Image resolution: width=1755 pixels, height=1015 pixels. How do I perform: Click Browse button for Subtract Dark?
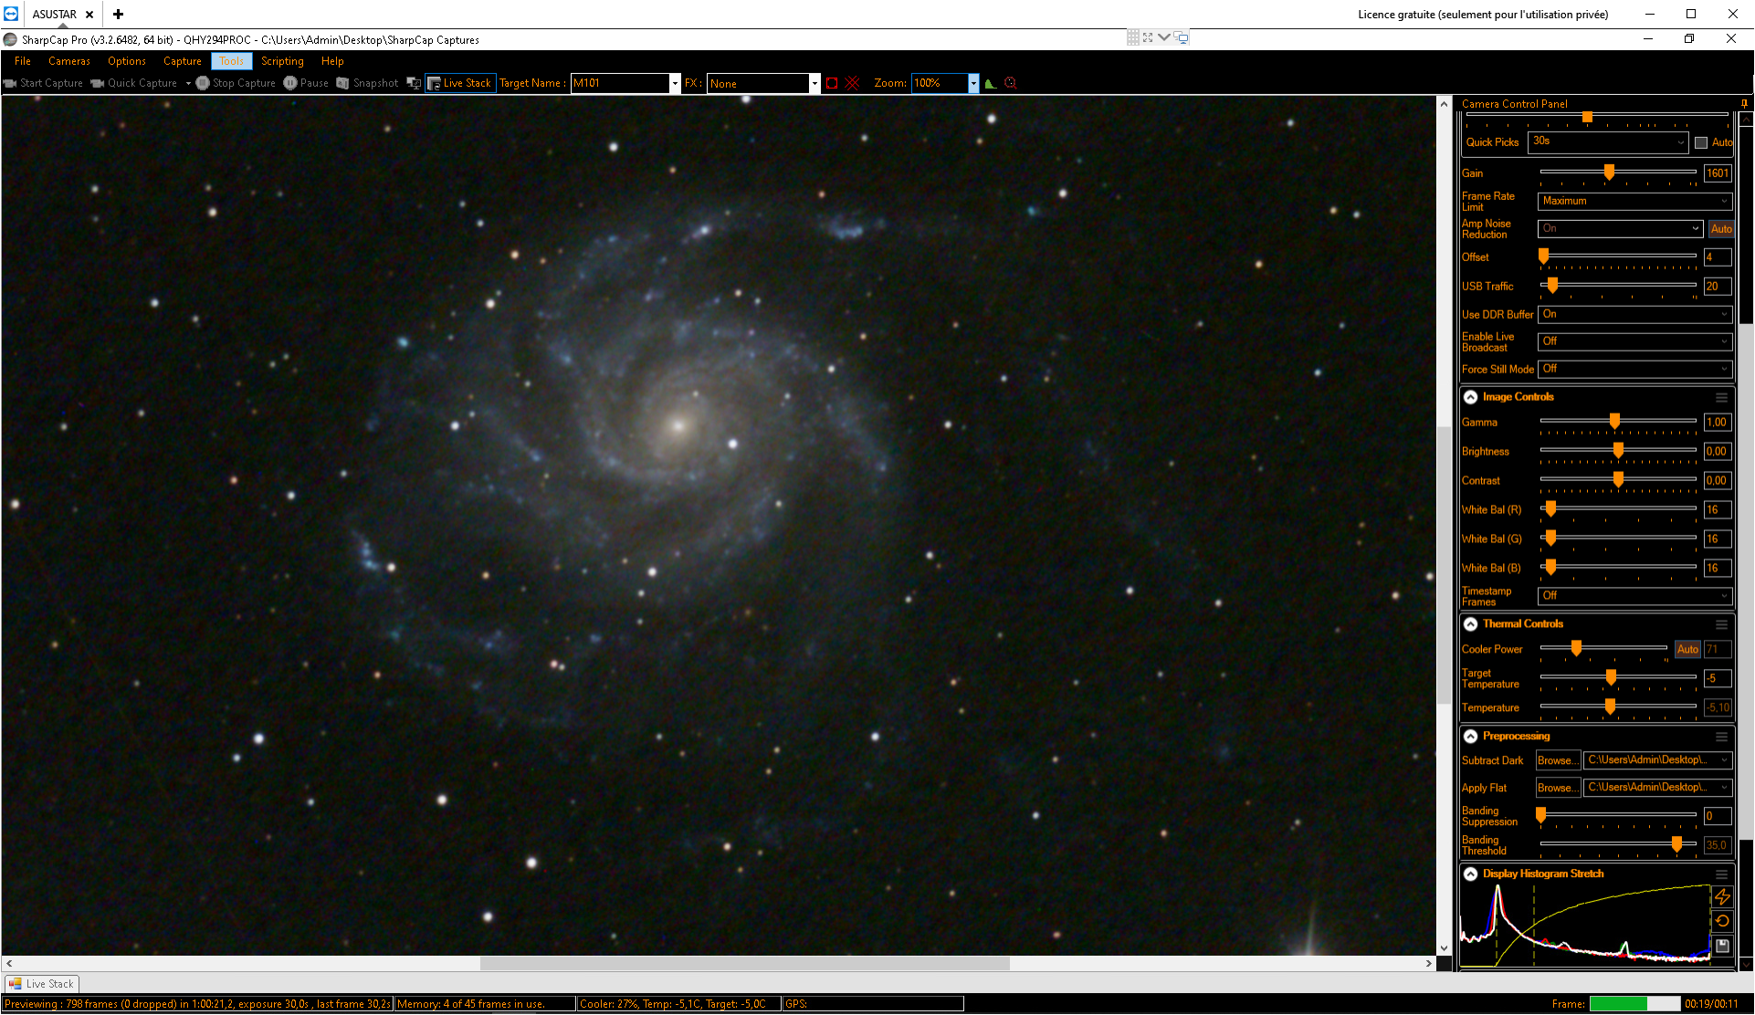tap(1557, 760)
